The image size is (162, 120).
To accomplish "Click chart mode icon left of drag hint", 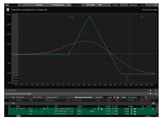I will tap(8, 10).
